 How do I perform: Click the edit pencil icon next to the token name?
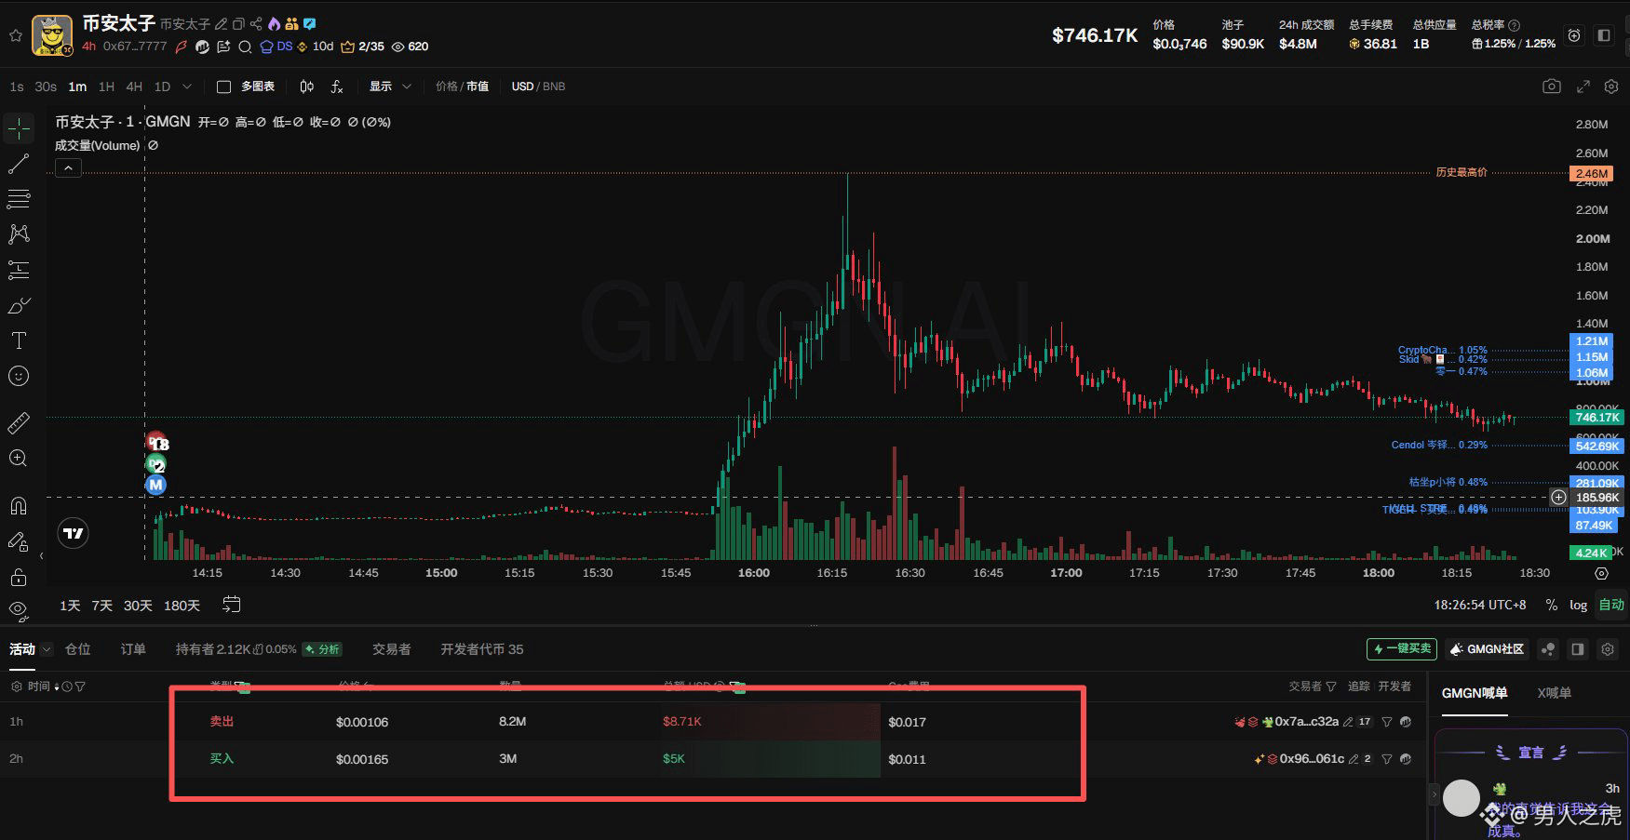221,24
